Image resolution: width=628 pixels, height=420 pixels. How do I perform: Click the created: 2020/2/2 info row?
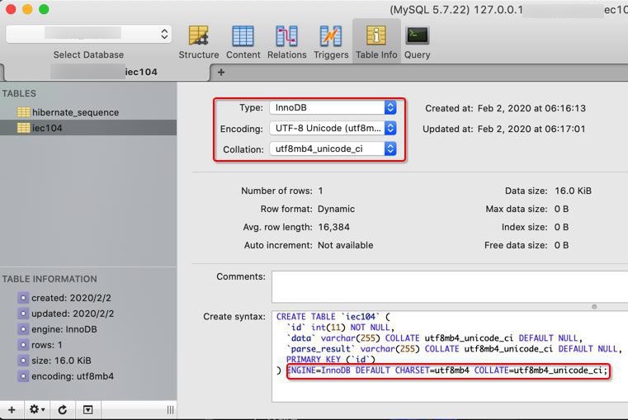(71, 298)
